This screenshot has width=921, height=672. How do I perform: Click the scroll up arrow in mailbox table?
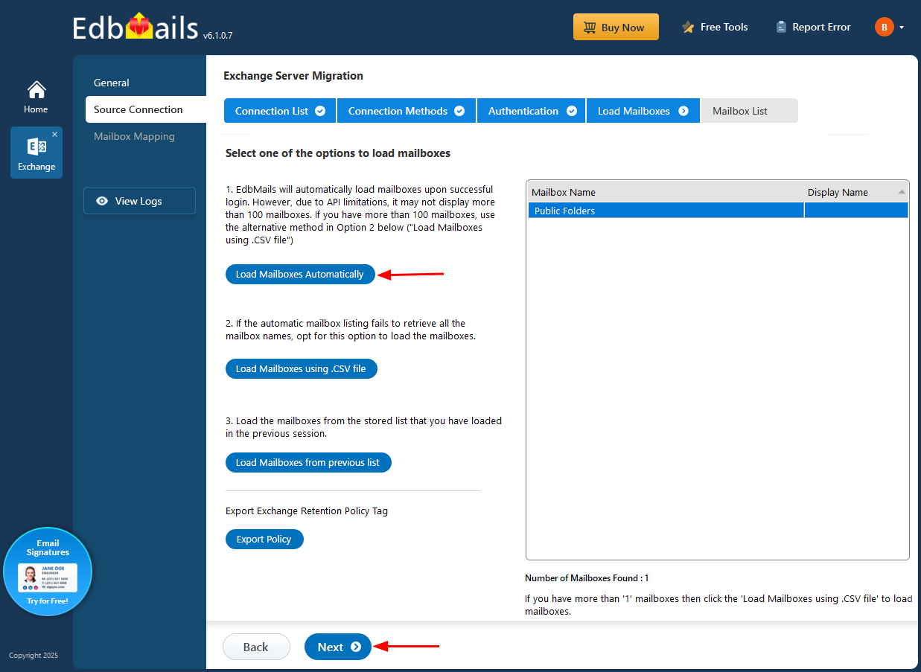902,192
